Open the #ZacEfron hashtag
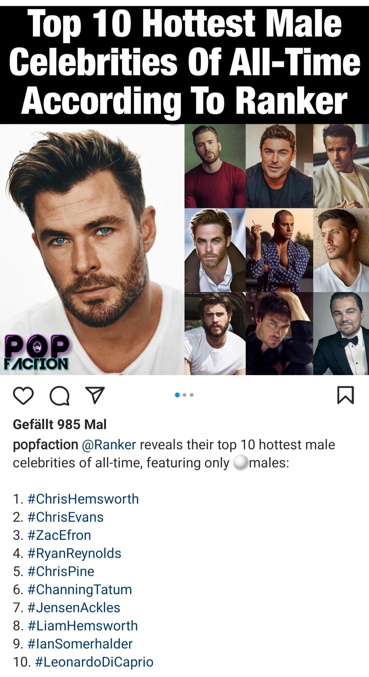The width and height of the screenshot is (369, 677). tap(59, 535)
